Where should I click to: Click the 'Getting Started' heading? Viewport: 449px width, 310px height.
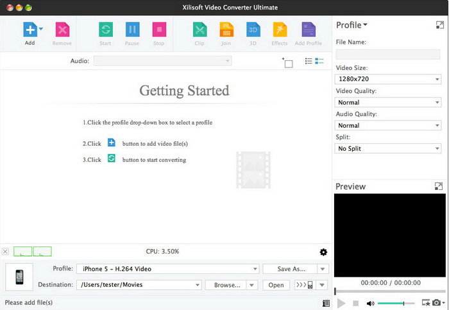pos(184,90)
